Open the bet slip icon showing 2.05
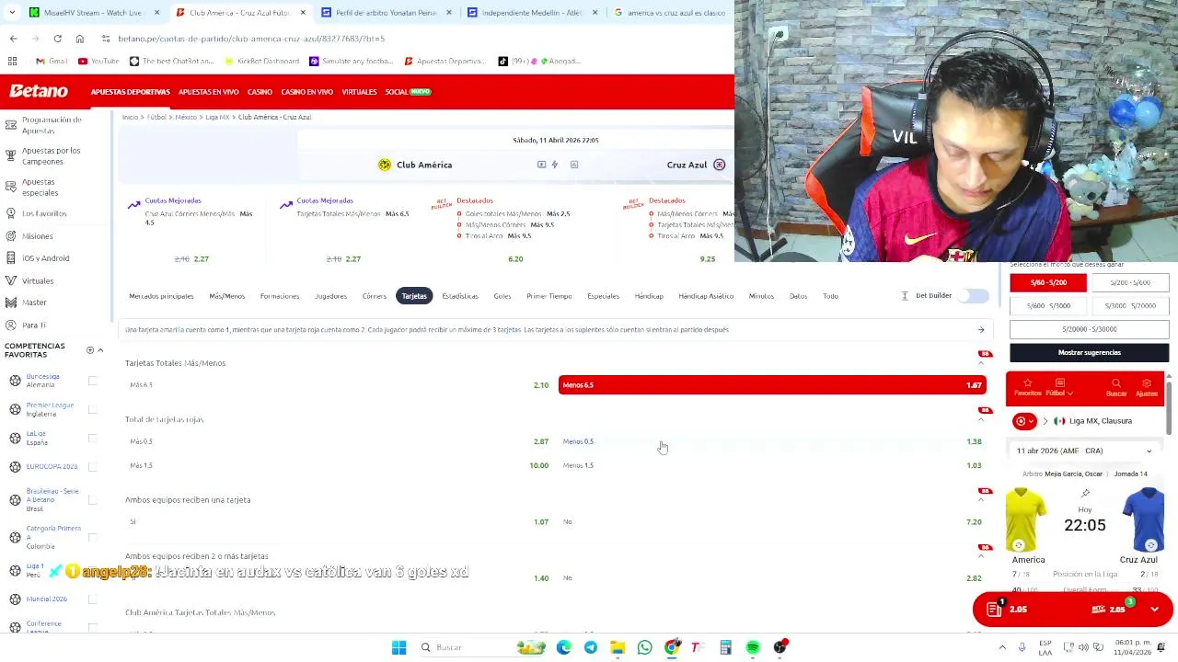 [994, 609]
